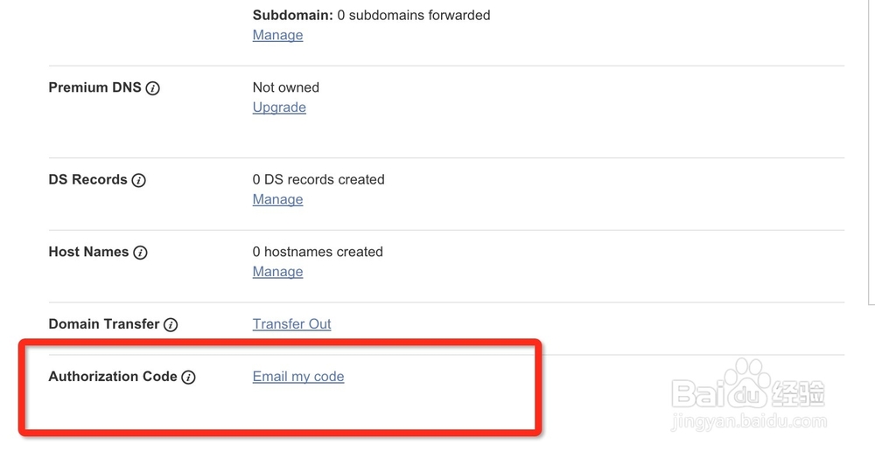Click the Domain Transfer info icon
875x451 pixels.
(171, 324)
